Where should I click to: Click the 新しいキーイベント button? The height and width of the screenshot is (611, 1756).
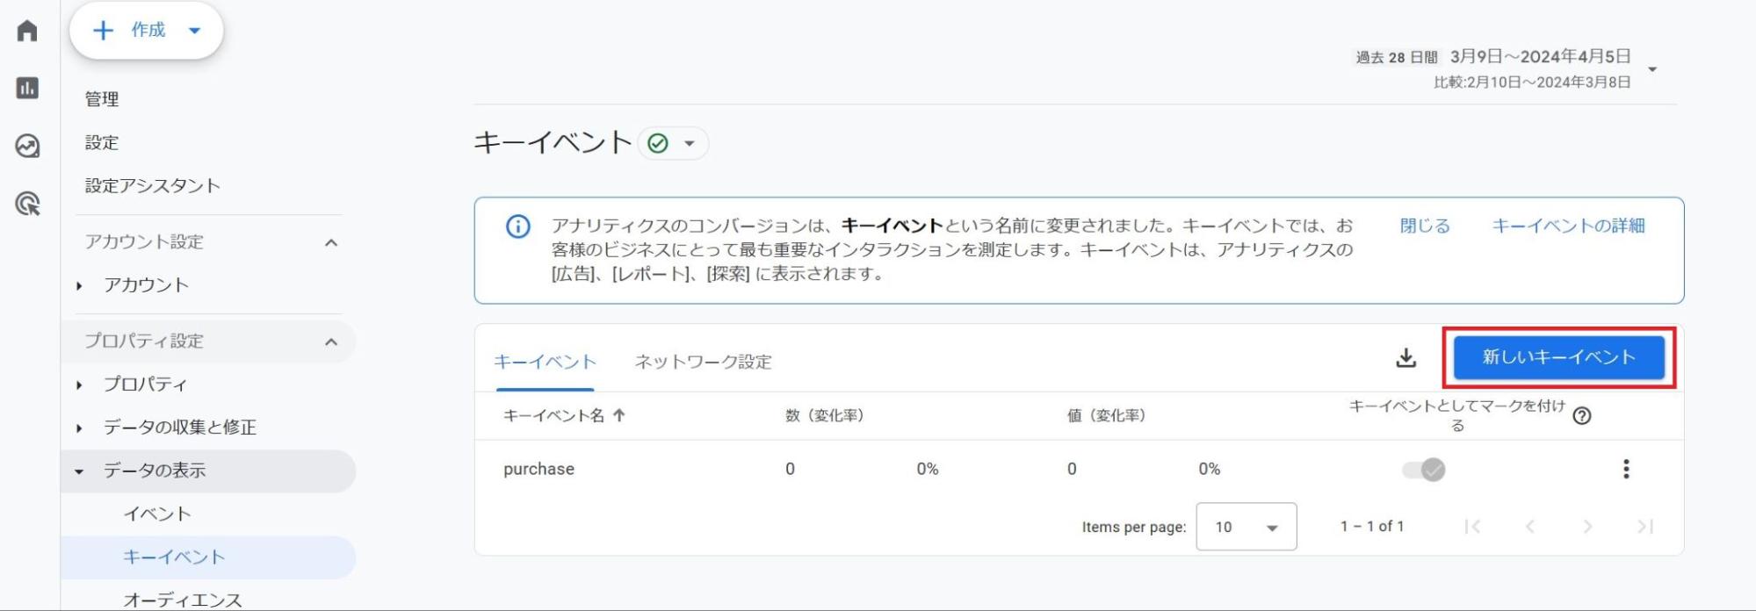coord(1558,357)
